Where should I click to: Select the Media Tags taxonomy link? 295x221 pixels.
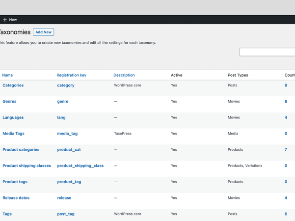[13, 134]
